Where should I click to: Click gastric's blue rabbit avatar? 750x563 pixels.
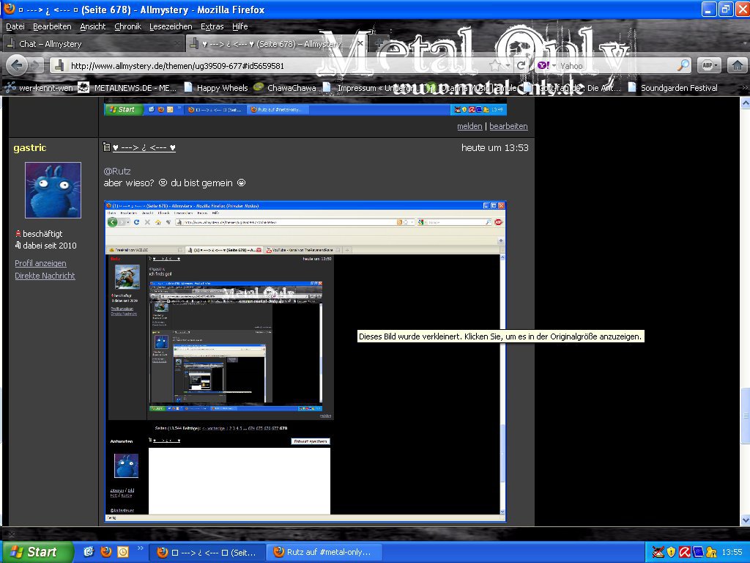(x=53, y=190)
